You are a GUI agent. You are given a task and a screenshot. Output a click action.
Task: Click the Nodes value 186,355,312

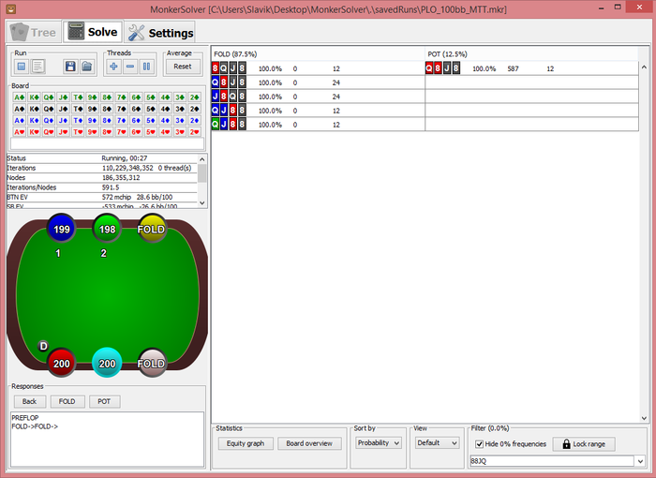pos(121,177)
